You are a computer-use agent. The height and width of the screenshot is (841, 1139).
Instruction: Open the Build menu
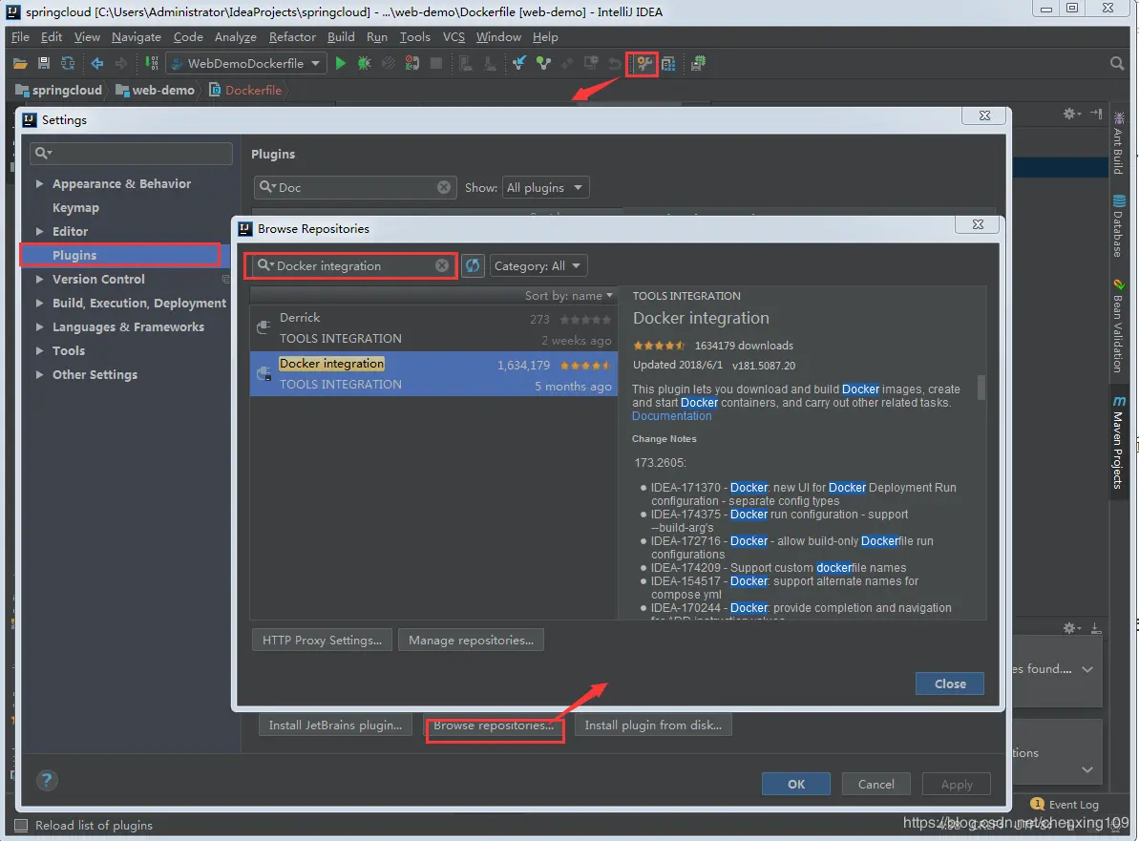pyautogui.click(x=341, y=37)
